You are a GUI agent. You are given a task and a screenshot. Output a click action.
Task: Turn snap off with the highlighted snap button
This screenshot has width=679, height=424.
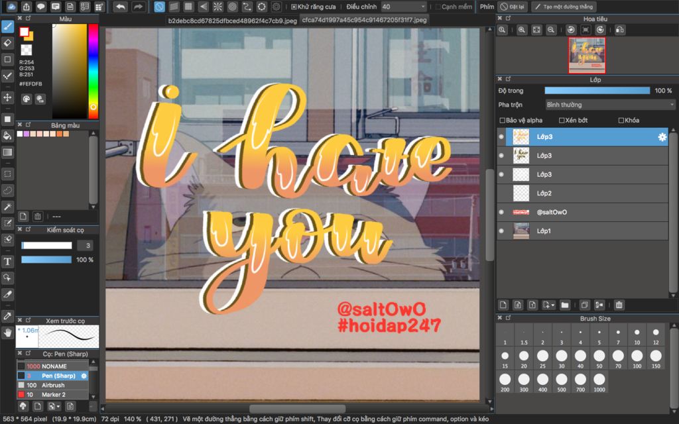[x=159, y=7]
